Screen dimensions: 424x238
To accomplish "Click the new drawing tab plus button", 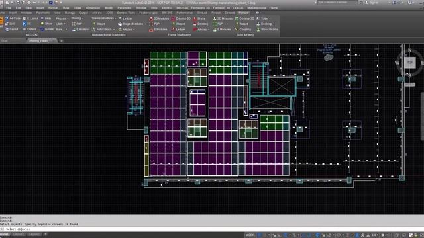I will click(62, 41).
